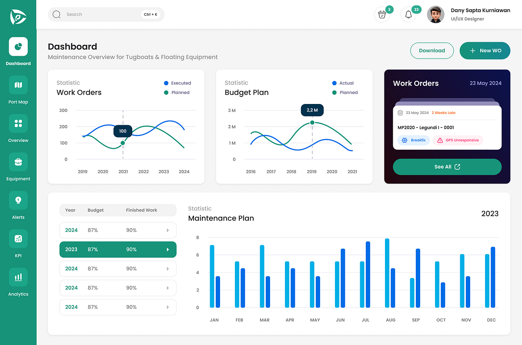Screen dimensions: 522x345
Task: Click the Alerts lightbulb icon
Action: pyautogui.click(x=18, y=200)
